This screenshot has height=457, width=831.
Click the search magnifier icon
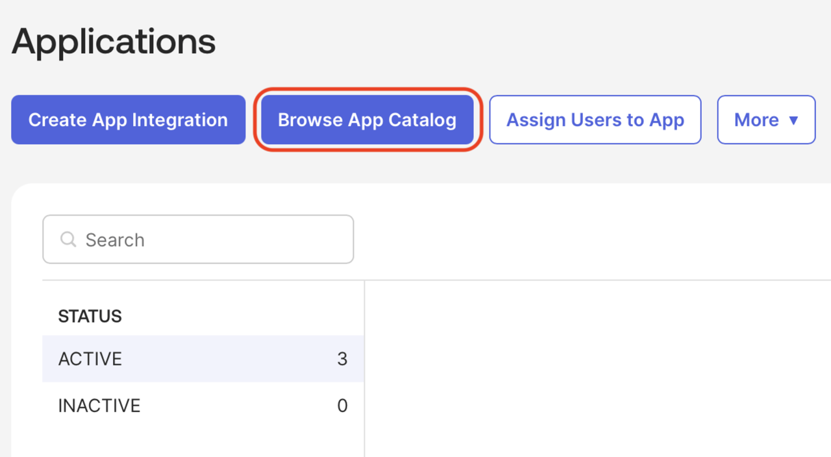pyautogui.click(x=68, y=240)
